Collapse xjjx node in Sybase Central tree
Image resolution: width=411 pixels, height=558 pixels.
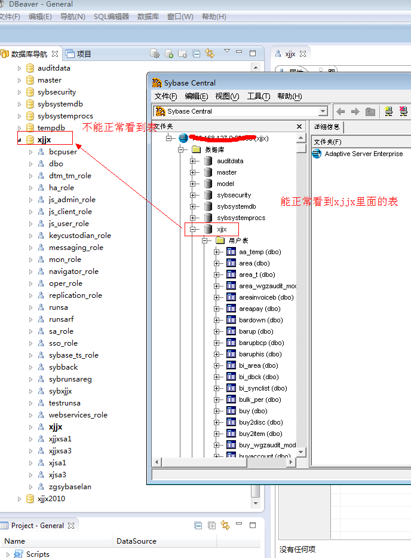click(x=193, y=229)
